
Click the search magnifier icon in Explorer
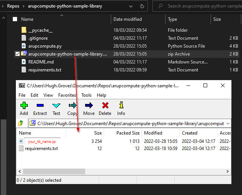[x=160, y=6]
